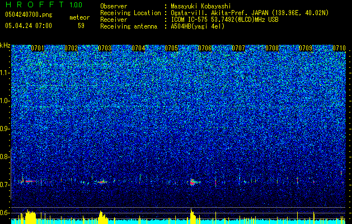Screen dimensions: 352x224
Task: Click the 0703 time marker
Action: (x=105, y=48)
